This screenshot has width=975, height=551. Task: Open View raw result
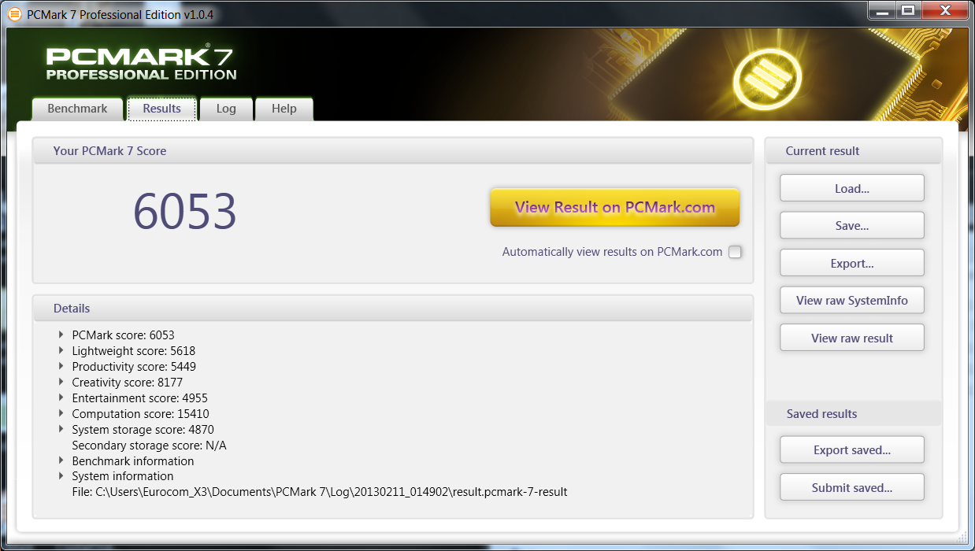pyautogui.click(x=852, y=338)
